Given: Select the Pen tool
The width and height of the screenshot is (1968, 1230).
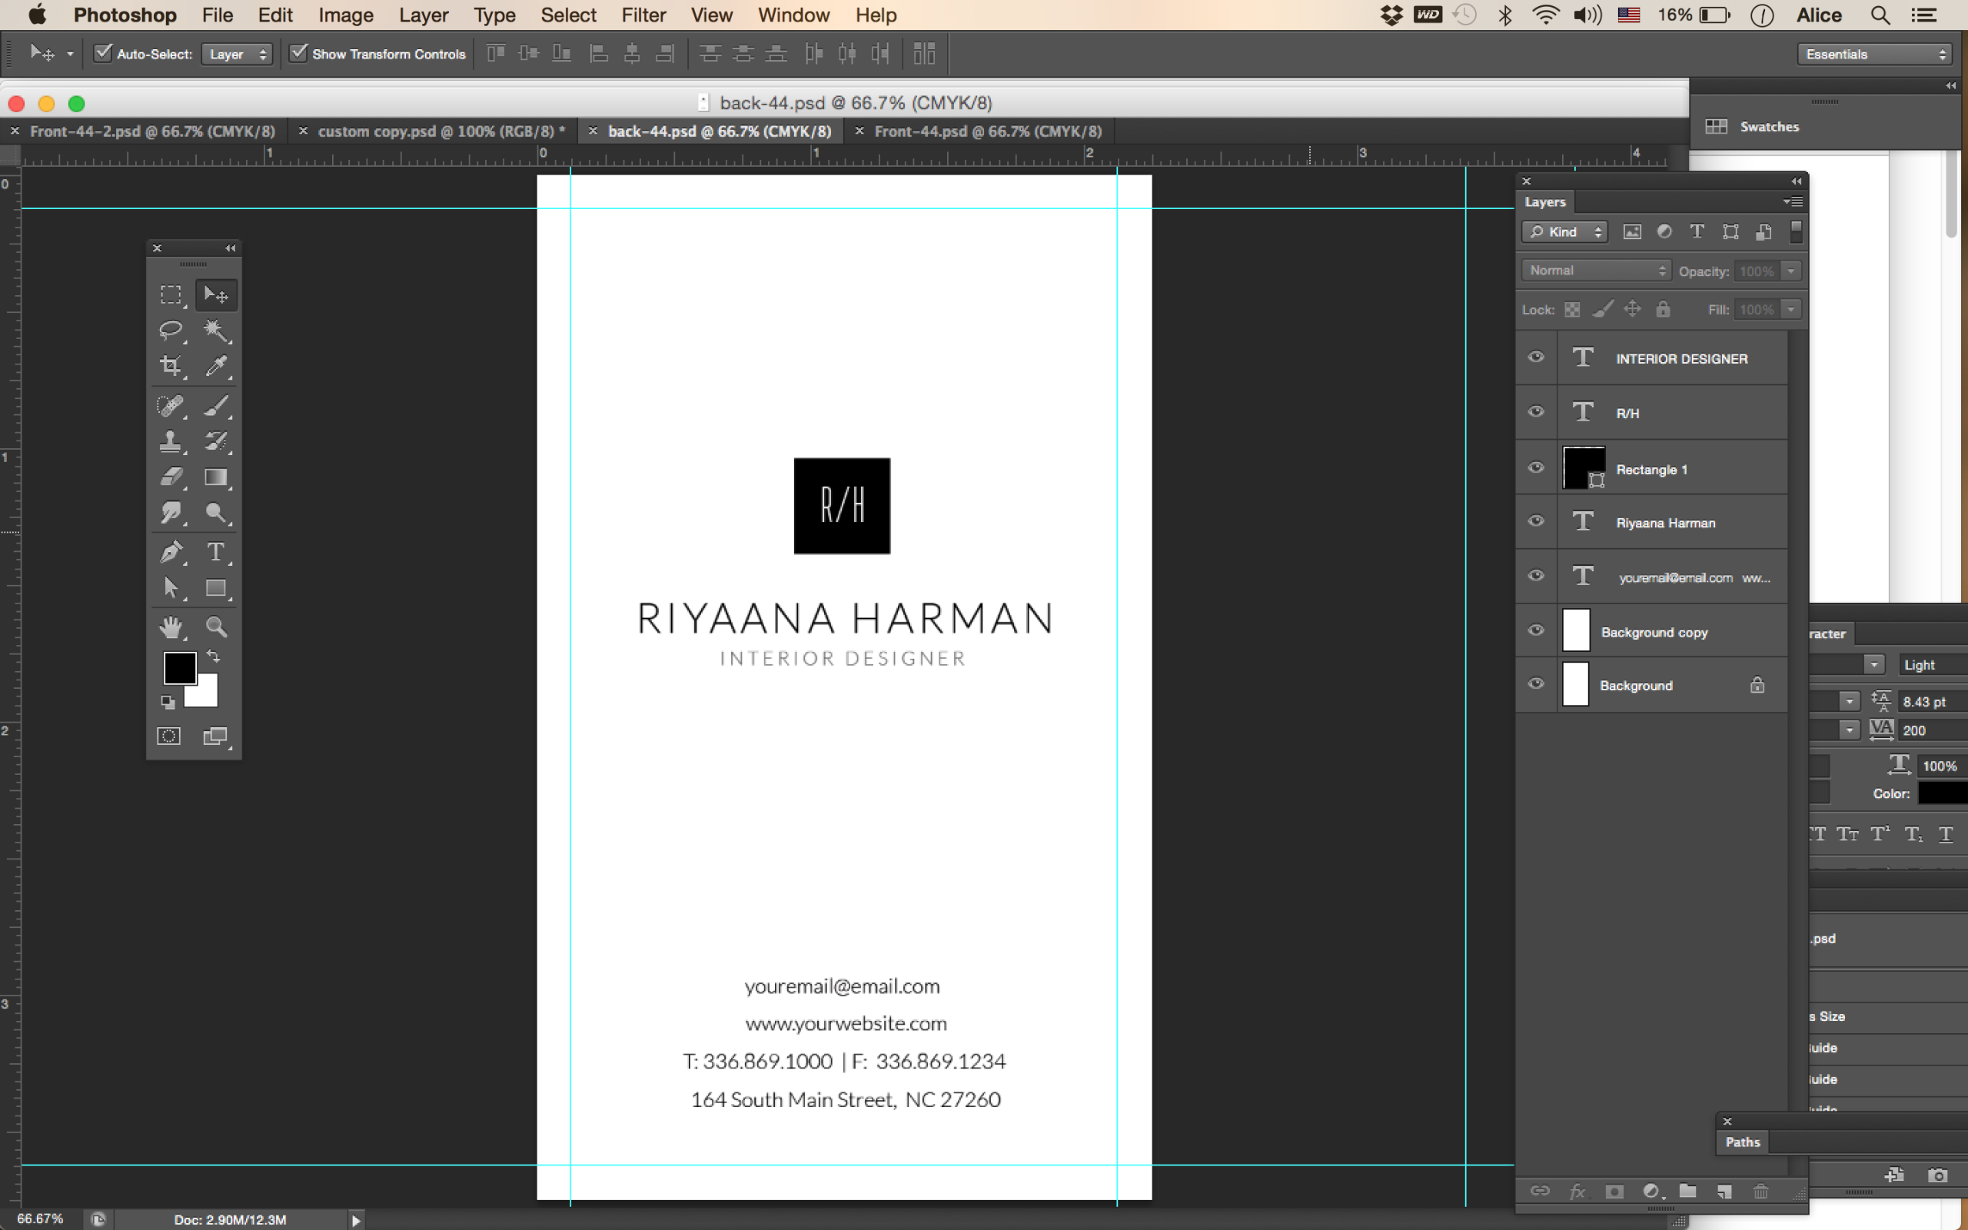Looking at the screenshot, I should tap(171, 551).
